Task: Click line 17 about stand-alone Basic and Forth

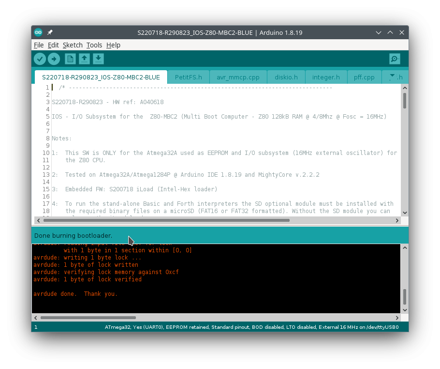Action: pos(222,204)
